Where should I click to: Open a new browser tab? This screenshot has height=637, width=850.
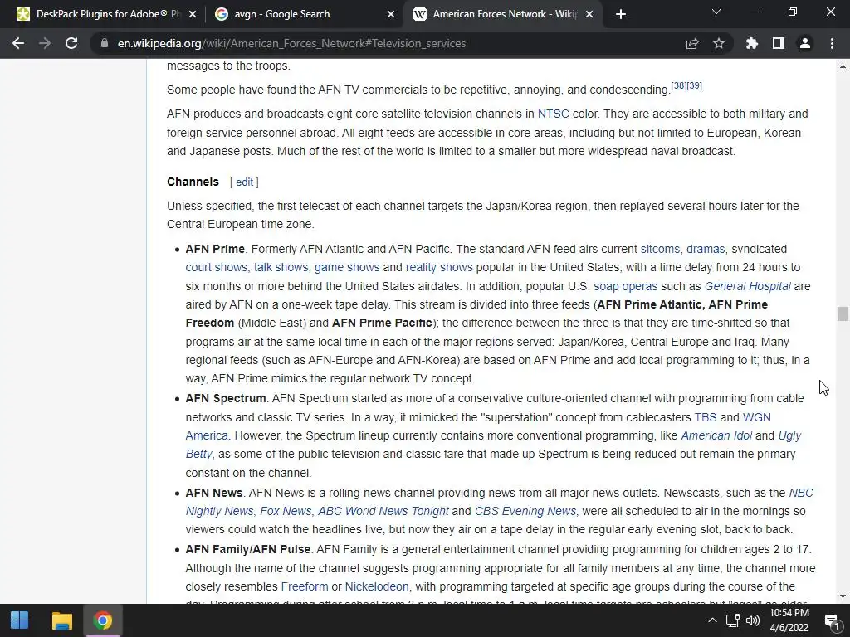(x=621, y=14)
